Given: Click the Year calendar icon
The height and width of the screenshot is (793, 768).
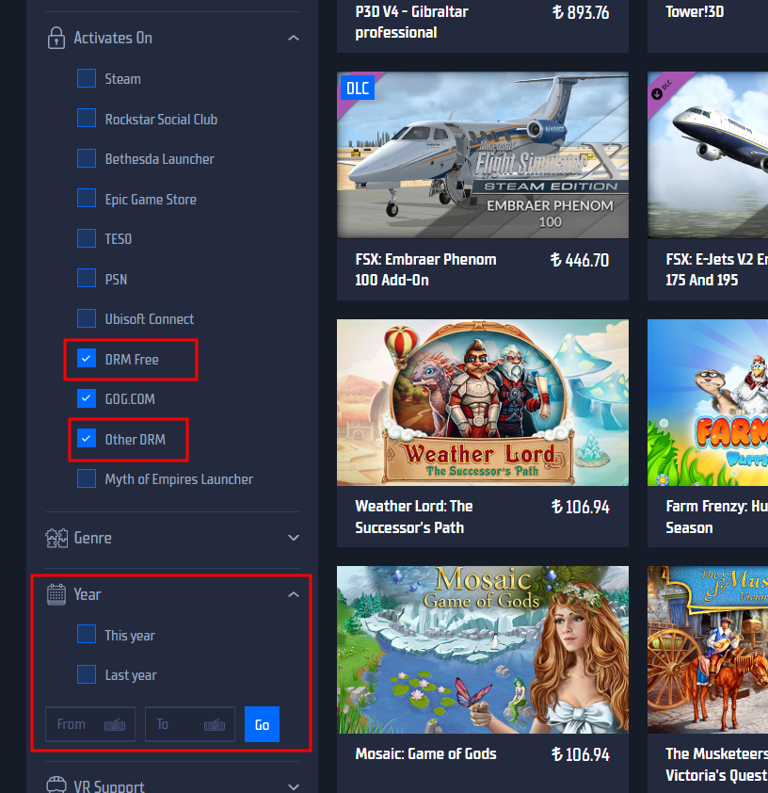Looking at the screenshot, I should [x=56, y=594].
